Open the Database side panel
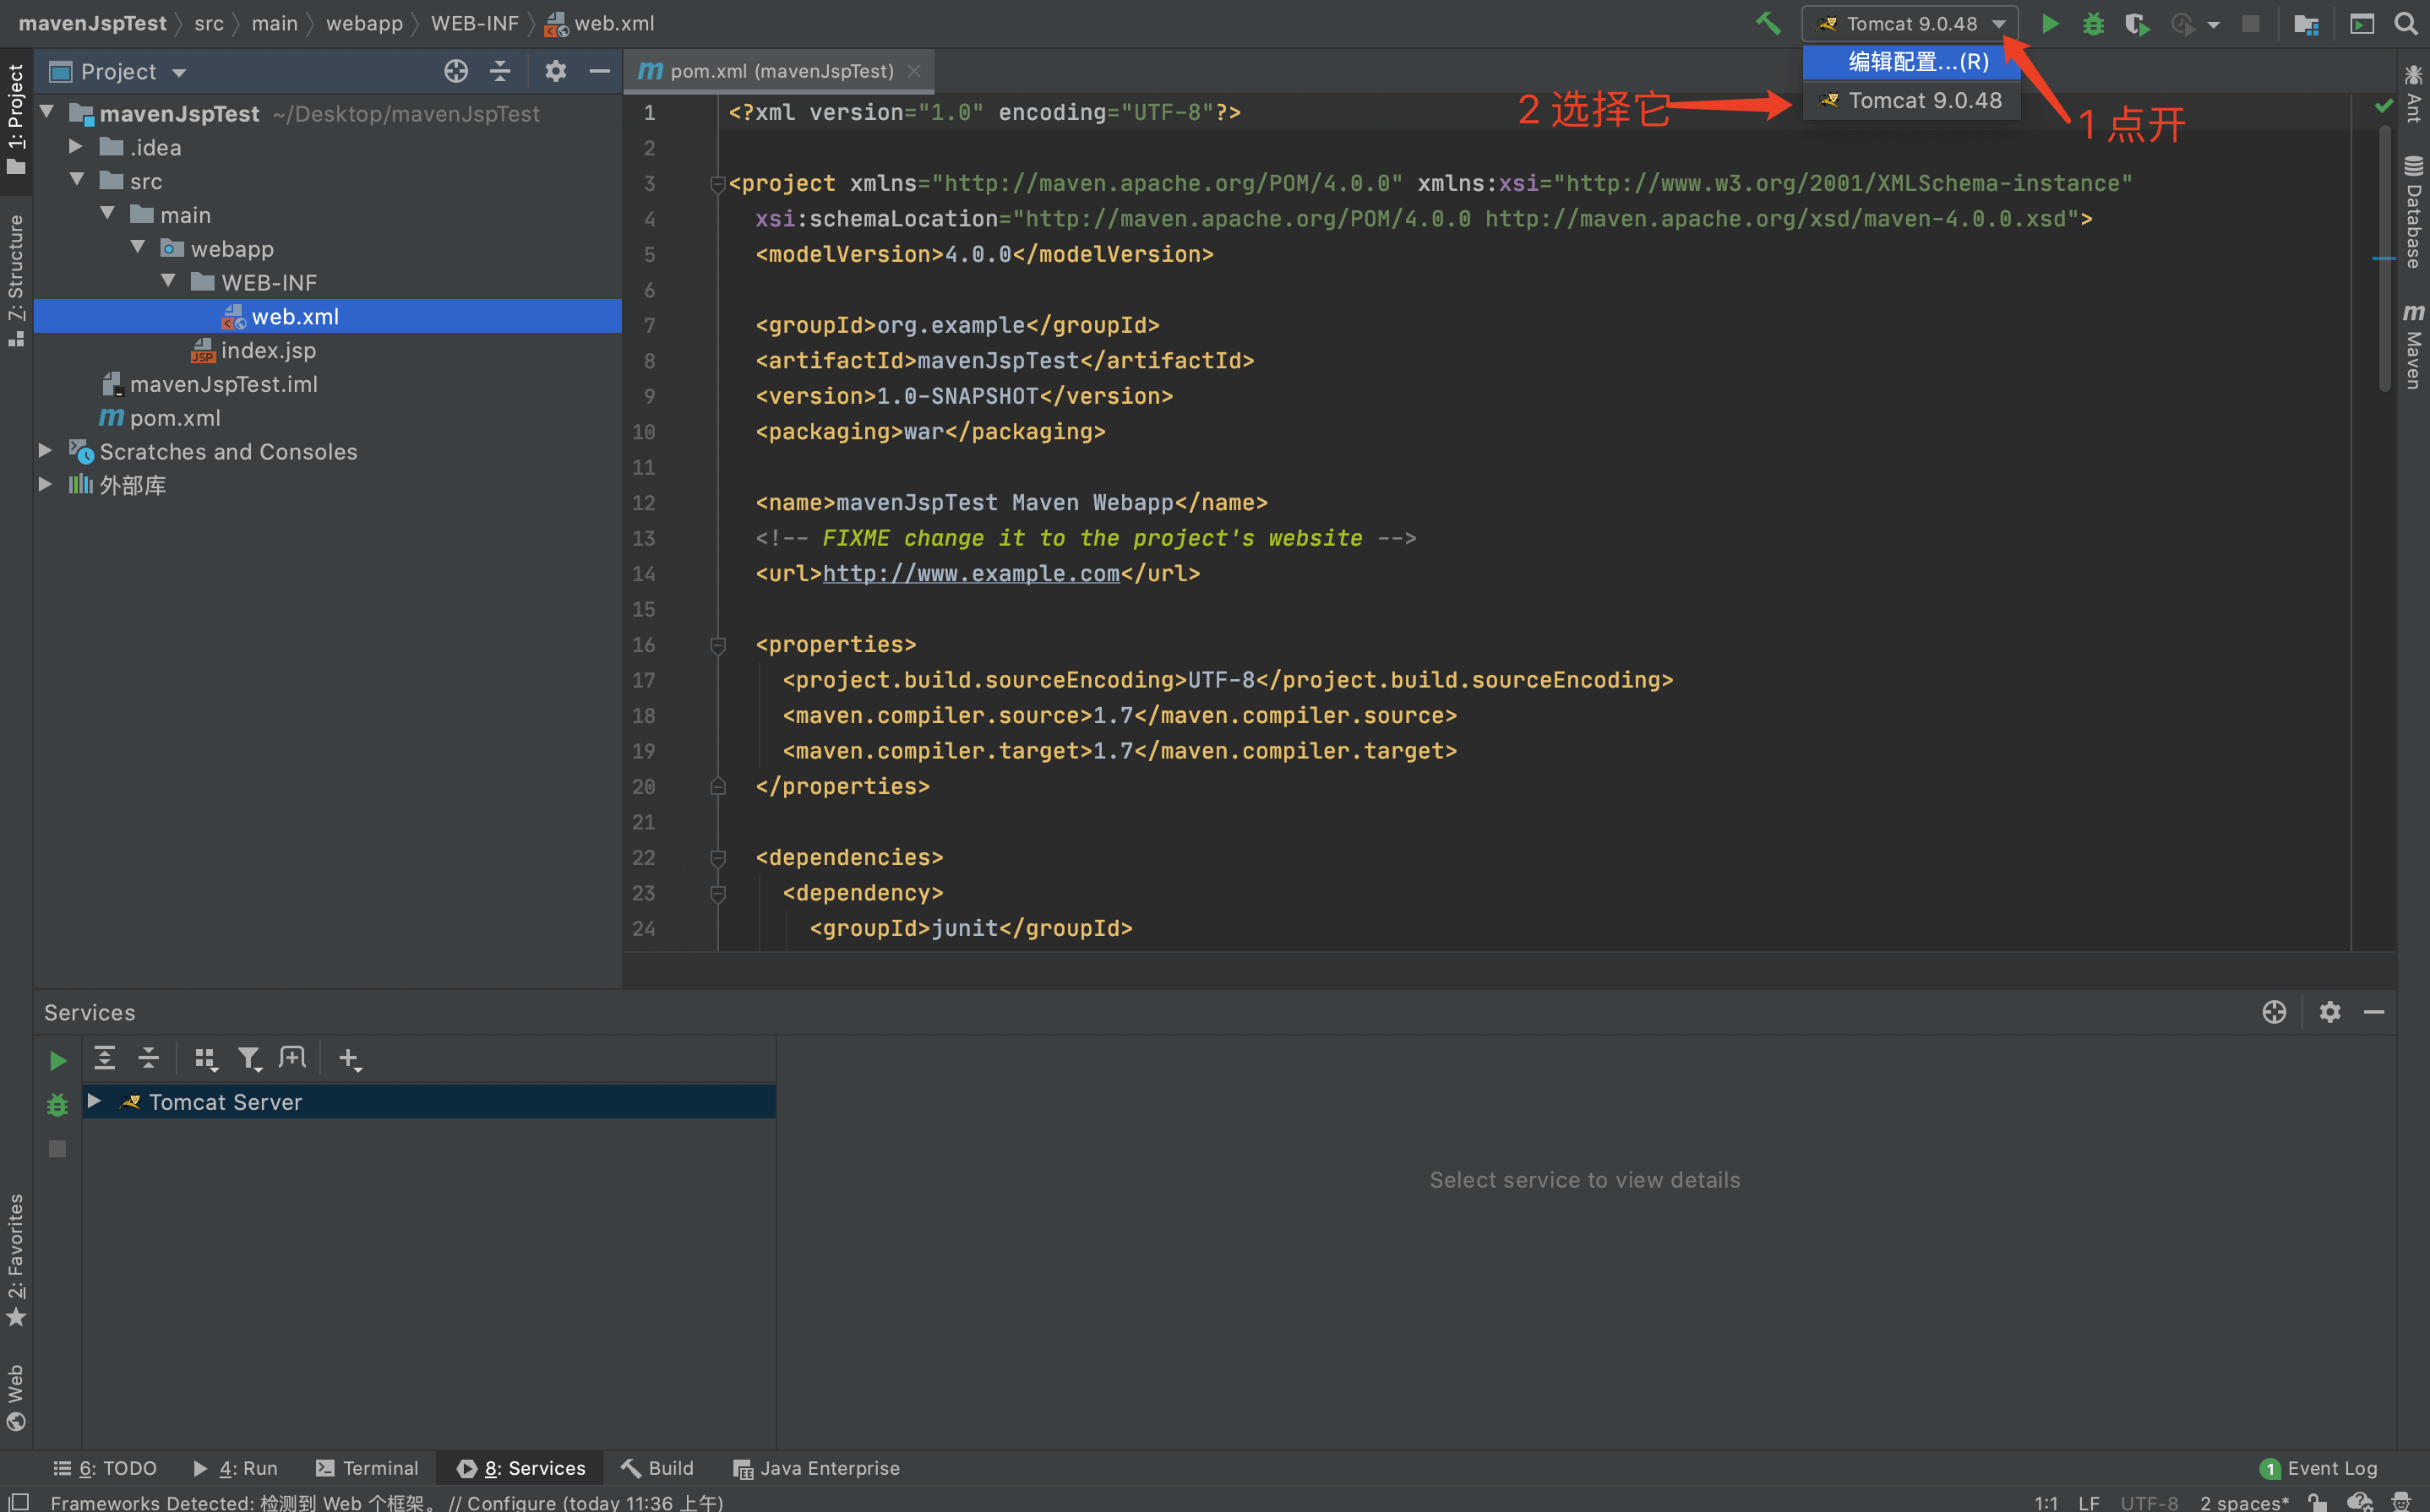This screenshot has width=2430, height=1512. click(x=2414, y=212)
